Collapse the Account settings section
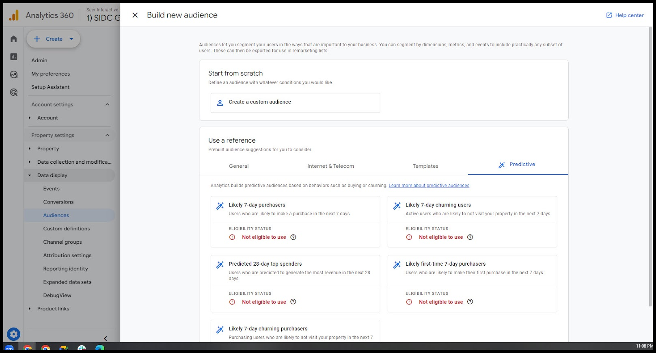Viewport: 656px width, 353px height. (107, 104)
